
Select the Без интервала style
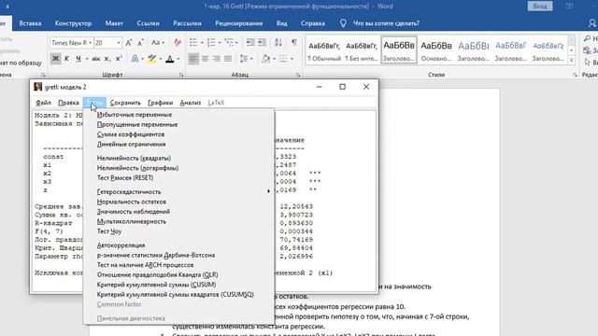(361, 50)
